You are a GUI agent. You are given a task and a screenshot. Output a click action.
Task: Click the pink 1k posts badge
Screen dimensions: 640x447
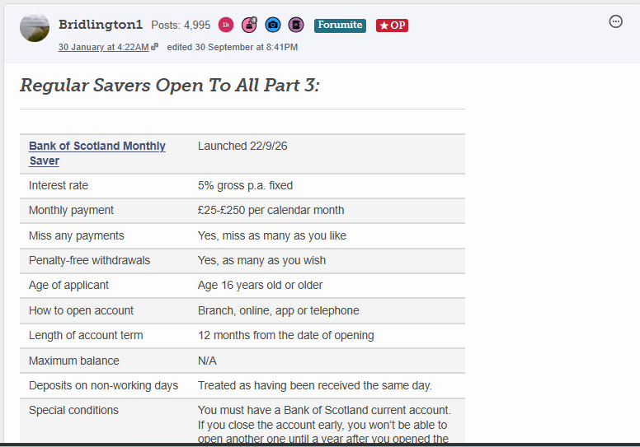click(x=226, y=25)
